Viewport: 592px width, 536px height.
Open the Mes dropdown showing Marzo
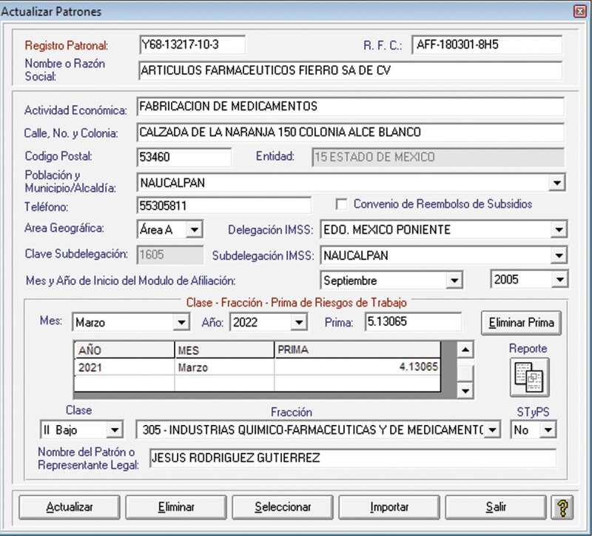coord(181,323)
